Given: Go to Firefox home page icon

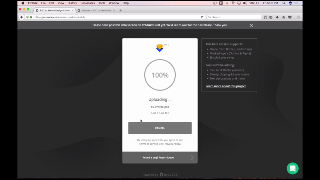Looking at the screenshot, I should pos(283,17).
